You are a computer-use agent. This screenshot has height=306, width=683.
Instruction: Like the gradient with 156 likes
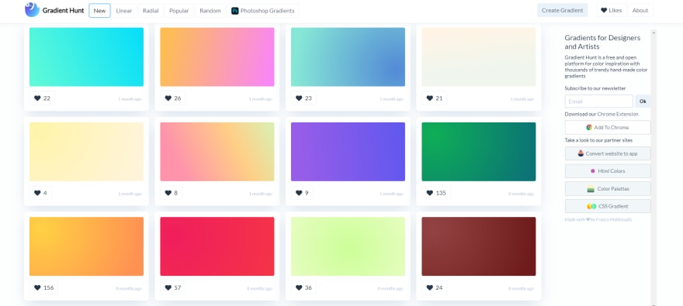click(44, 287)
